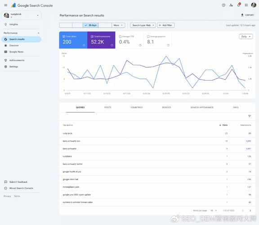Viewport: 259px width, 225px height.
Task: Toggle the Total clicks checkbox
Action: [x=64, y=36]
